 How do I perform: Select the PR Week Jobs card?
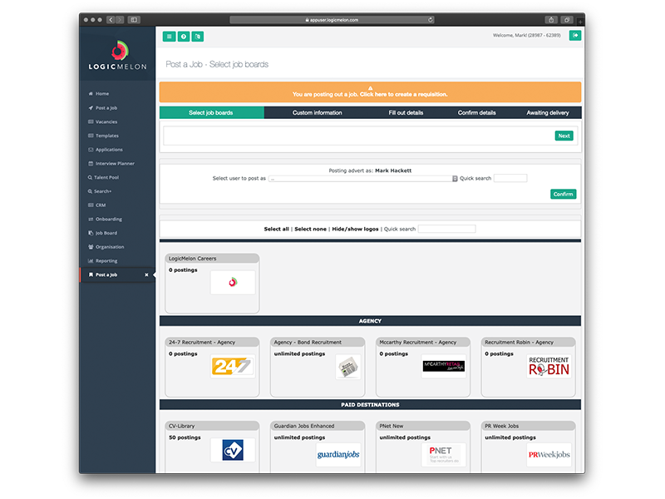point(528,447)
